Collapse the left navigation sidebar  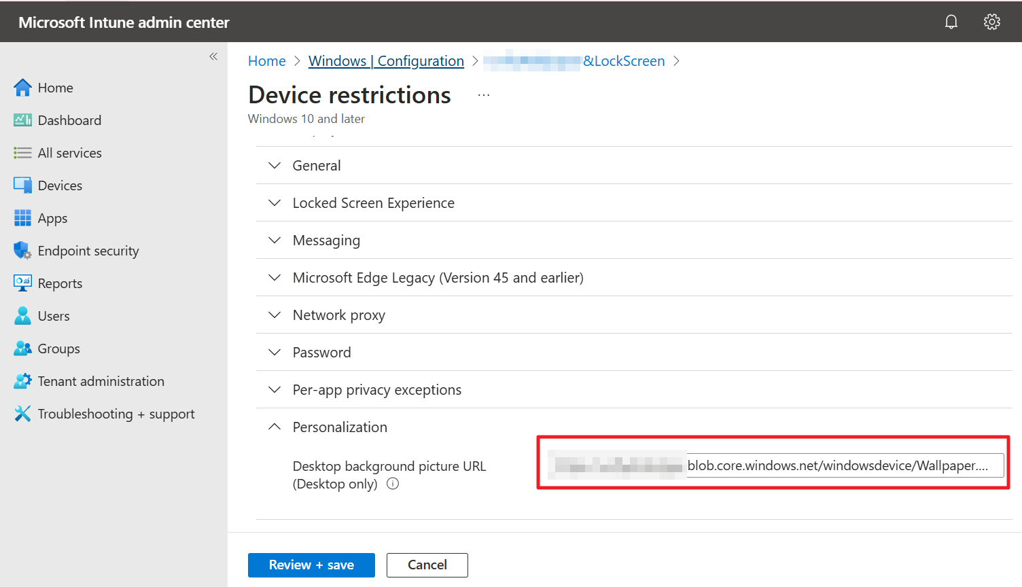(213, 56)
